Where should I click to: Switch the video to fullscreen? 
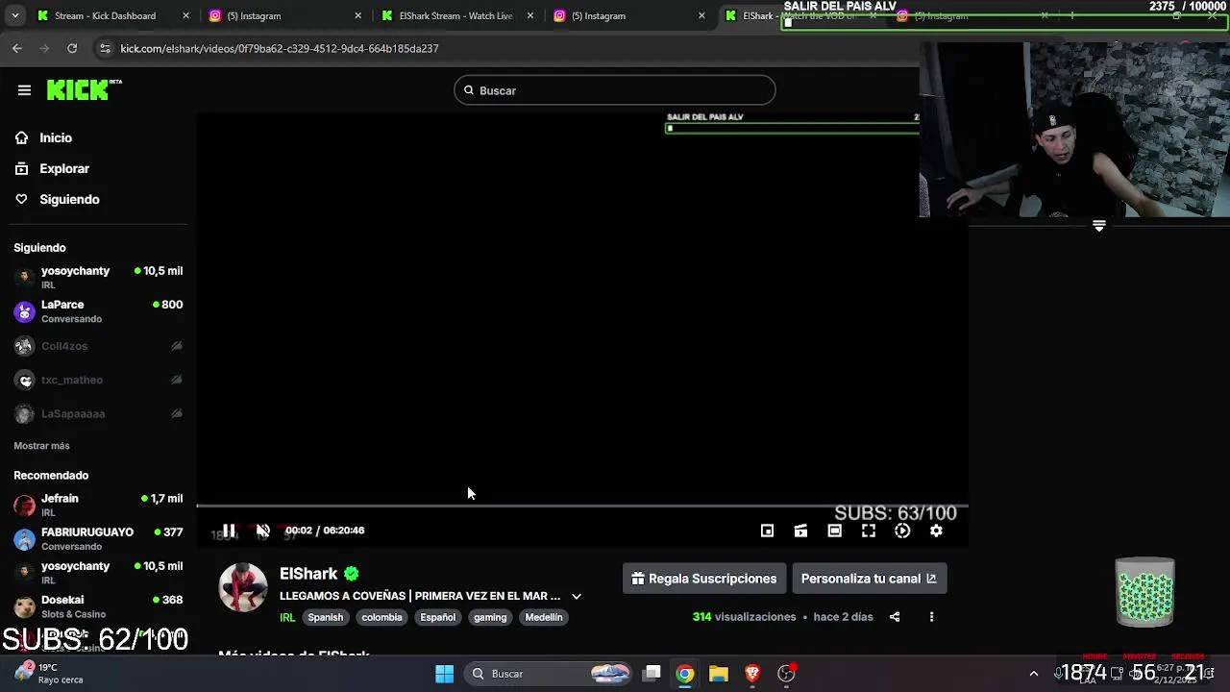(868, 531)
